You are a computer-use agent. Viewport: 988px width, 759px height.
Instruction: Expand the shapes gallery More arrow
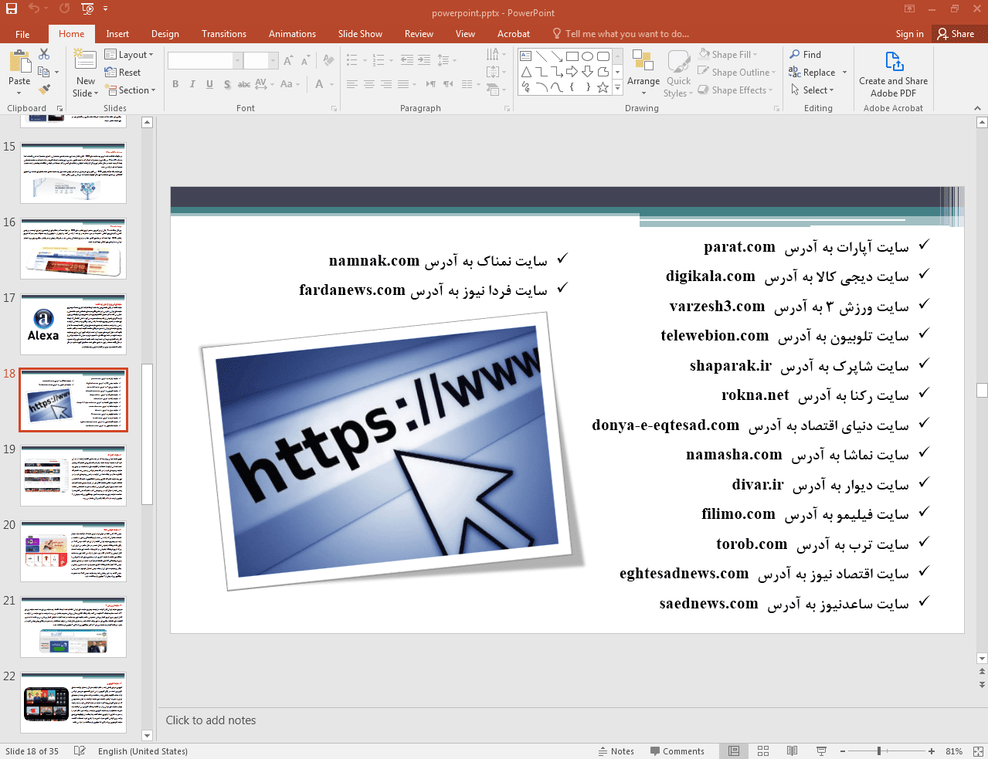(x=617, y=88)
